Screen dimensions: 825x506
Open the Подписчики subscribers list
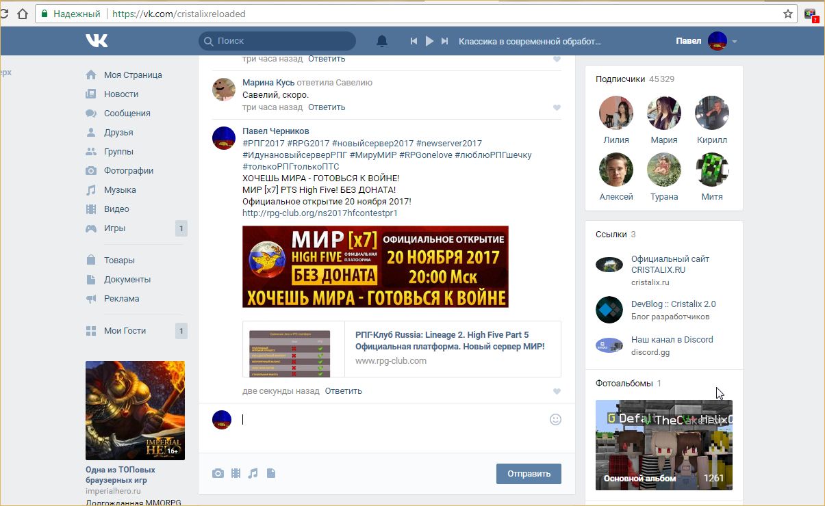point(620,79)
